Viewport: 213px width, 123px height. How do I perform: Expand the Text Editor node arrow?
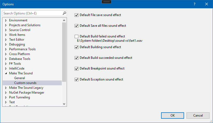pyautogui.click(x=6, y=40)
